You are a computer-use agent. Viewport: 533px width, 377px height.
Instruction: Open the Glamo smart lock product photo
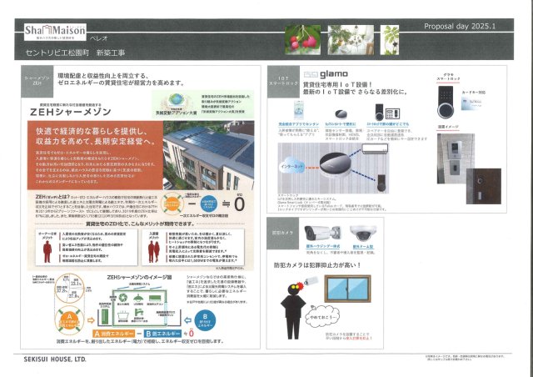coord(447,102)
